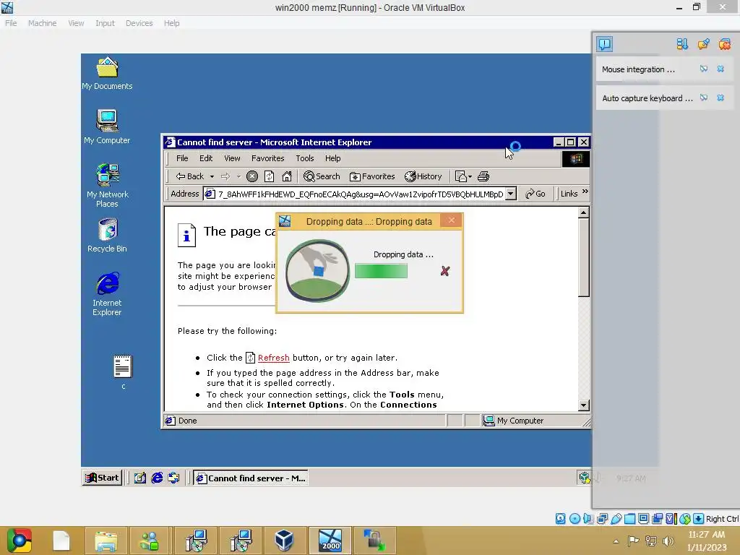Image resolution: width=740 pixels, height=555 pixels.
Task: Click the notification cleanup brush icon
Action: click(703, 44)
